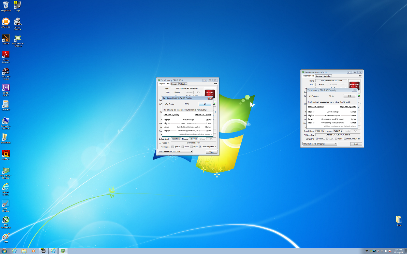Switch to Validation tab in center GPU-Z
This screenshot has height=254, width=407.
183,84
